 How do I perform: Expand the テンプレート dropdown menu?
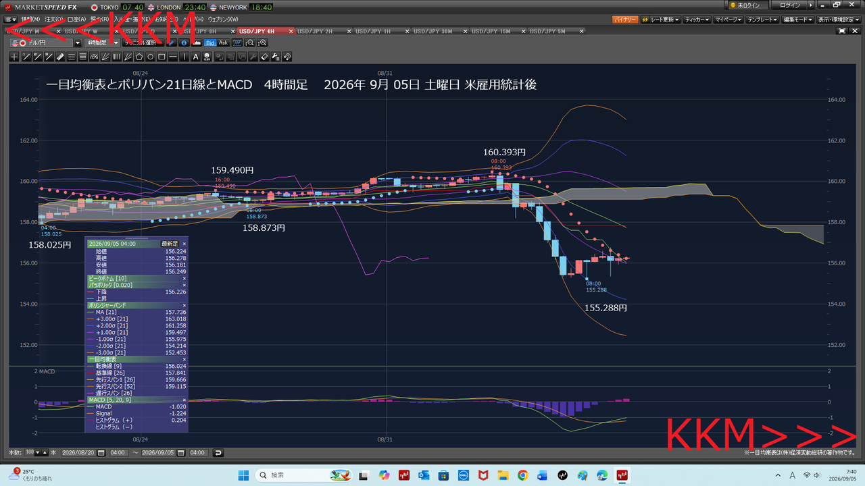click(762, 20)
